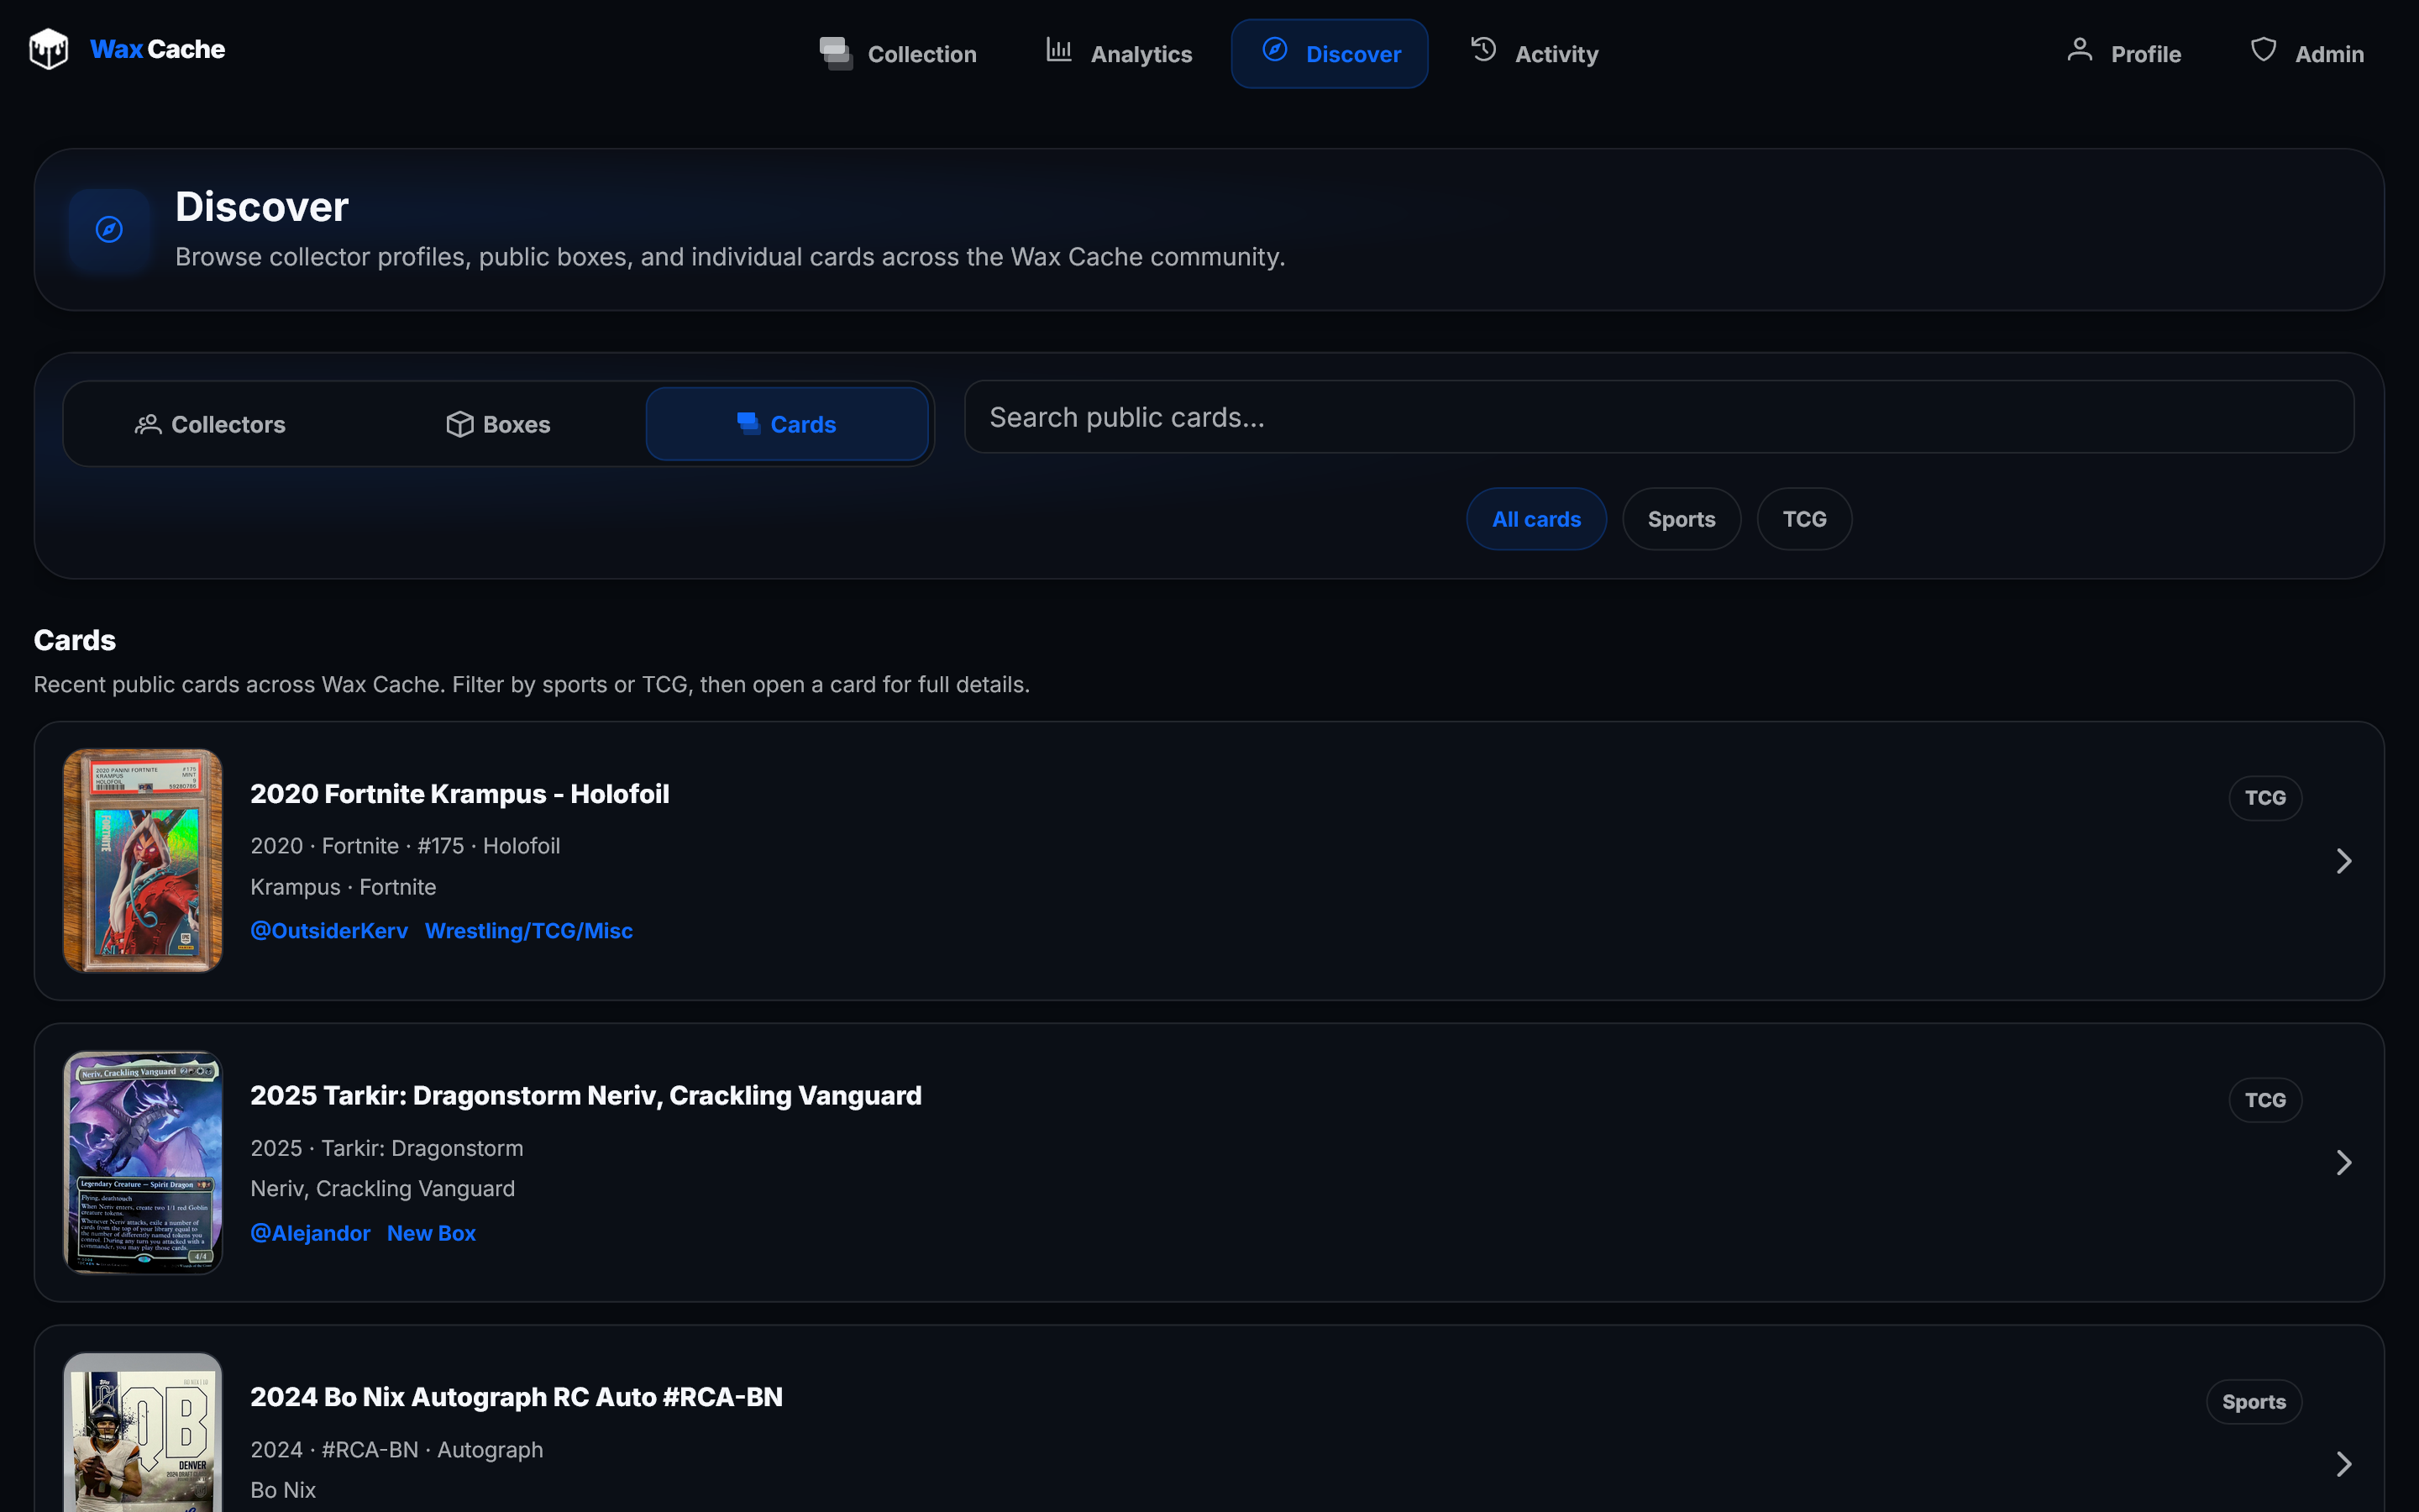The image size is (2419, 1512).
Task: Open the Bo Nix card thumbnail
Action: tap(143, 1432)
